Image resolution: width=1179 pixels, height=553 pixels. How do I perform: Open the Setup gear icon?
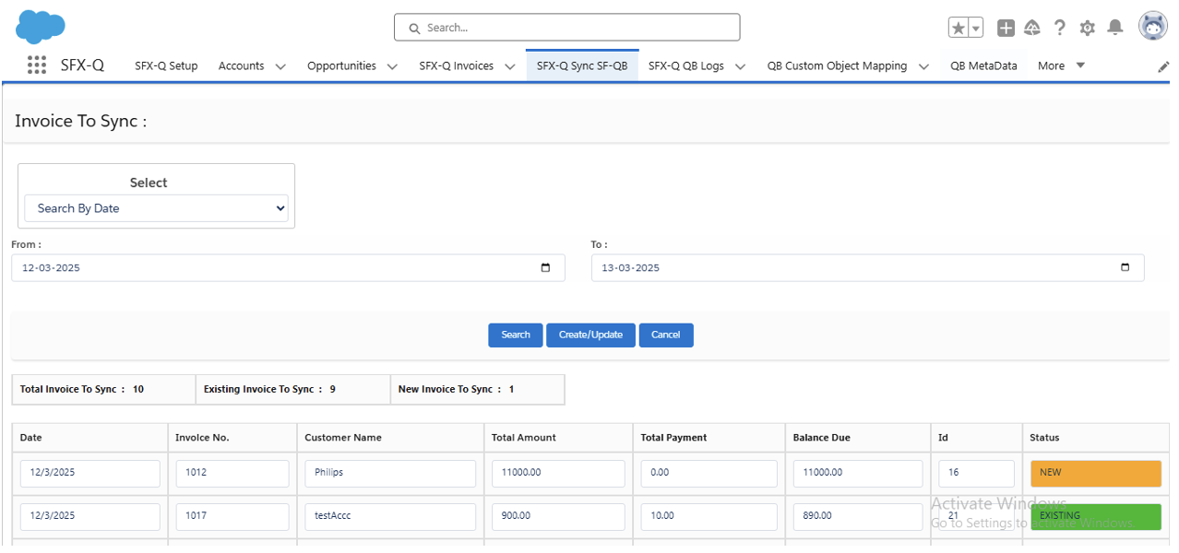(x=1088, y=29)
